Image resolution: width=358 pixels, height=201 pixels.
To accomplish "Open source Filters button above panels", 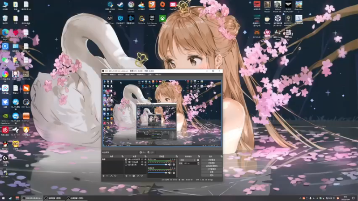I will [150, 152].
